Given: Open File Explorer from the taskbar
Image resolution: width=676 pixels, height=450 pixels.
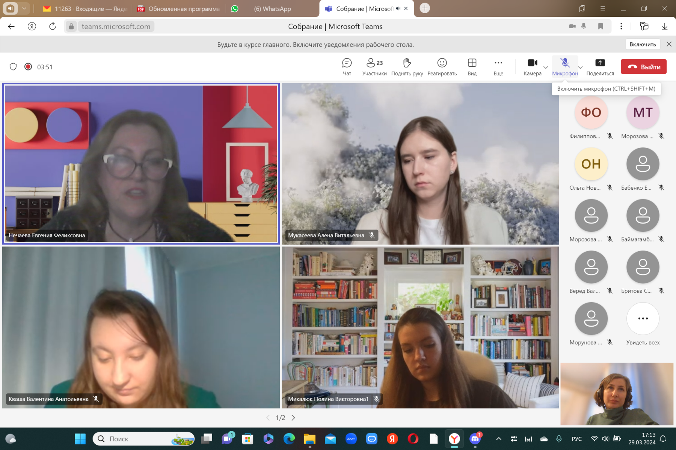Looking at the screenshot, I should 310,439.
